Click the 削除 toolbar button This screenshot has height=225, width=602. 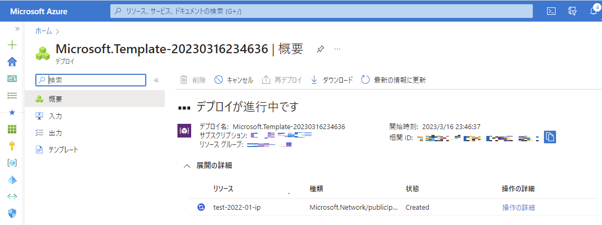(x=193, y=80)
